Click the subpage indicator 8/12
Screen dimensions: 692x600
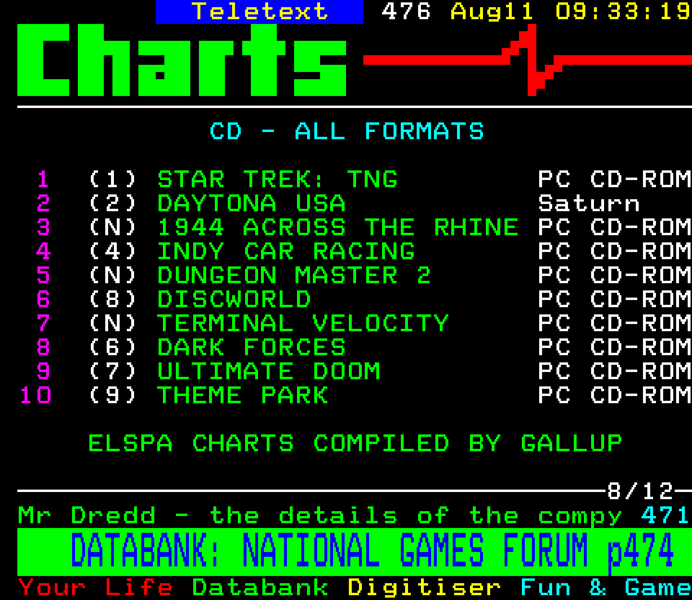click(641, 492)
